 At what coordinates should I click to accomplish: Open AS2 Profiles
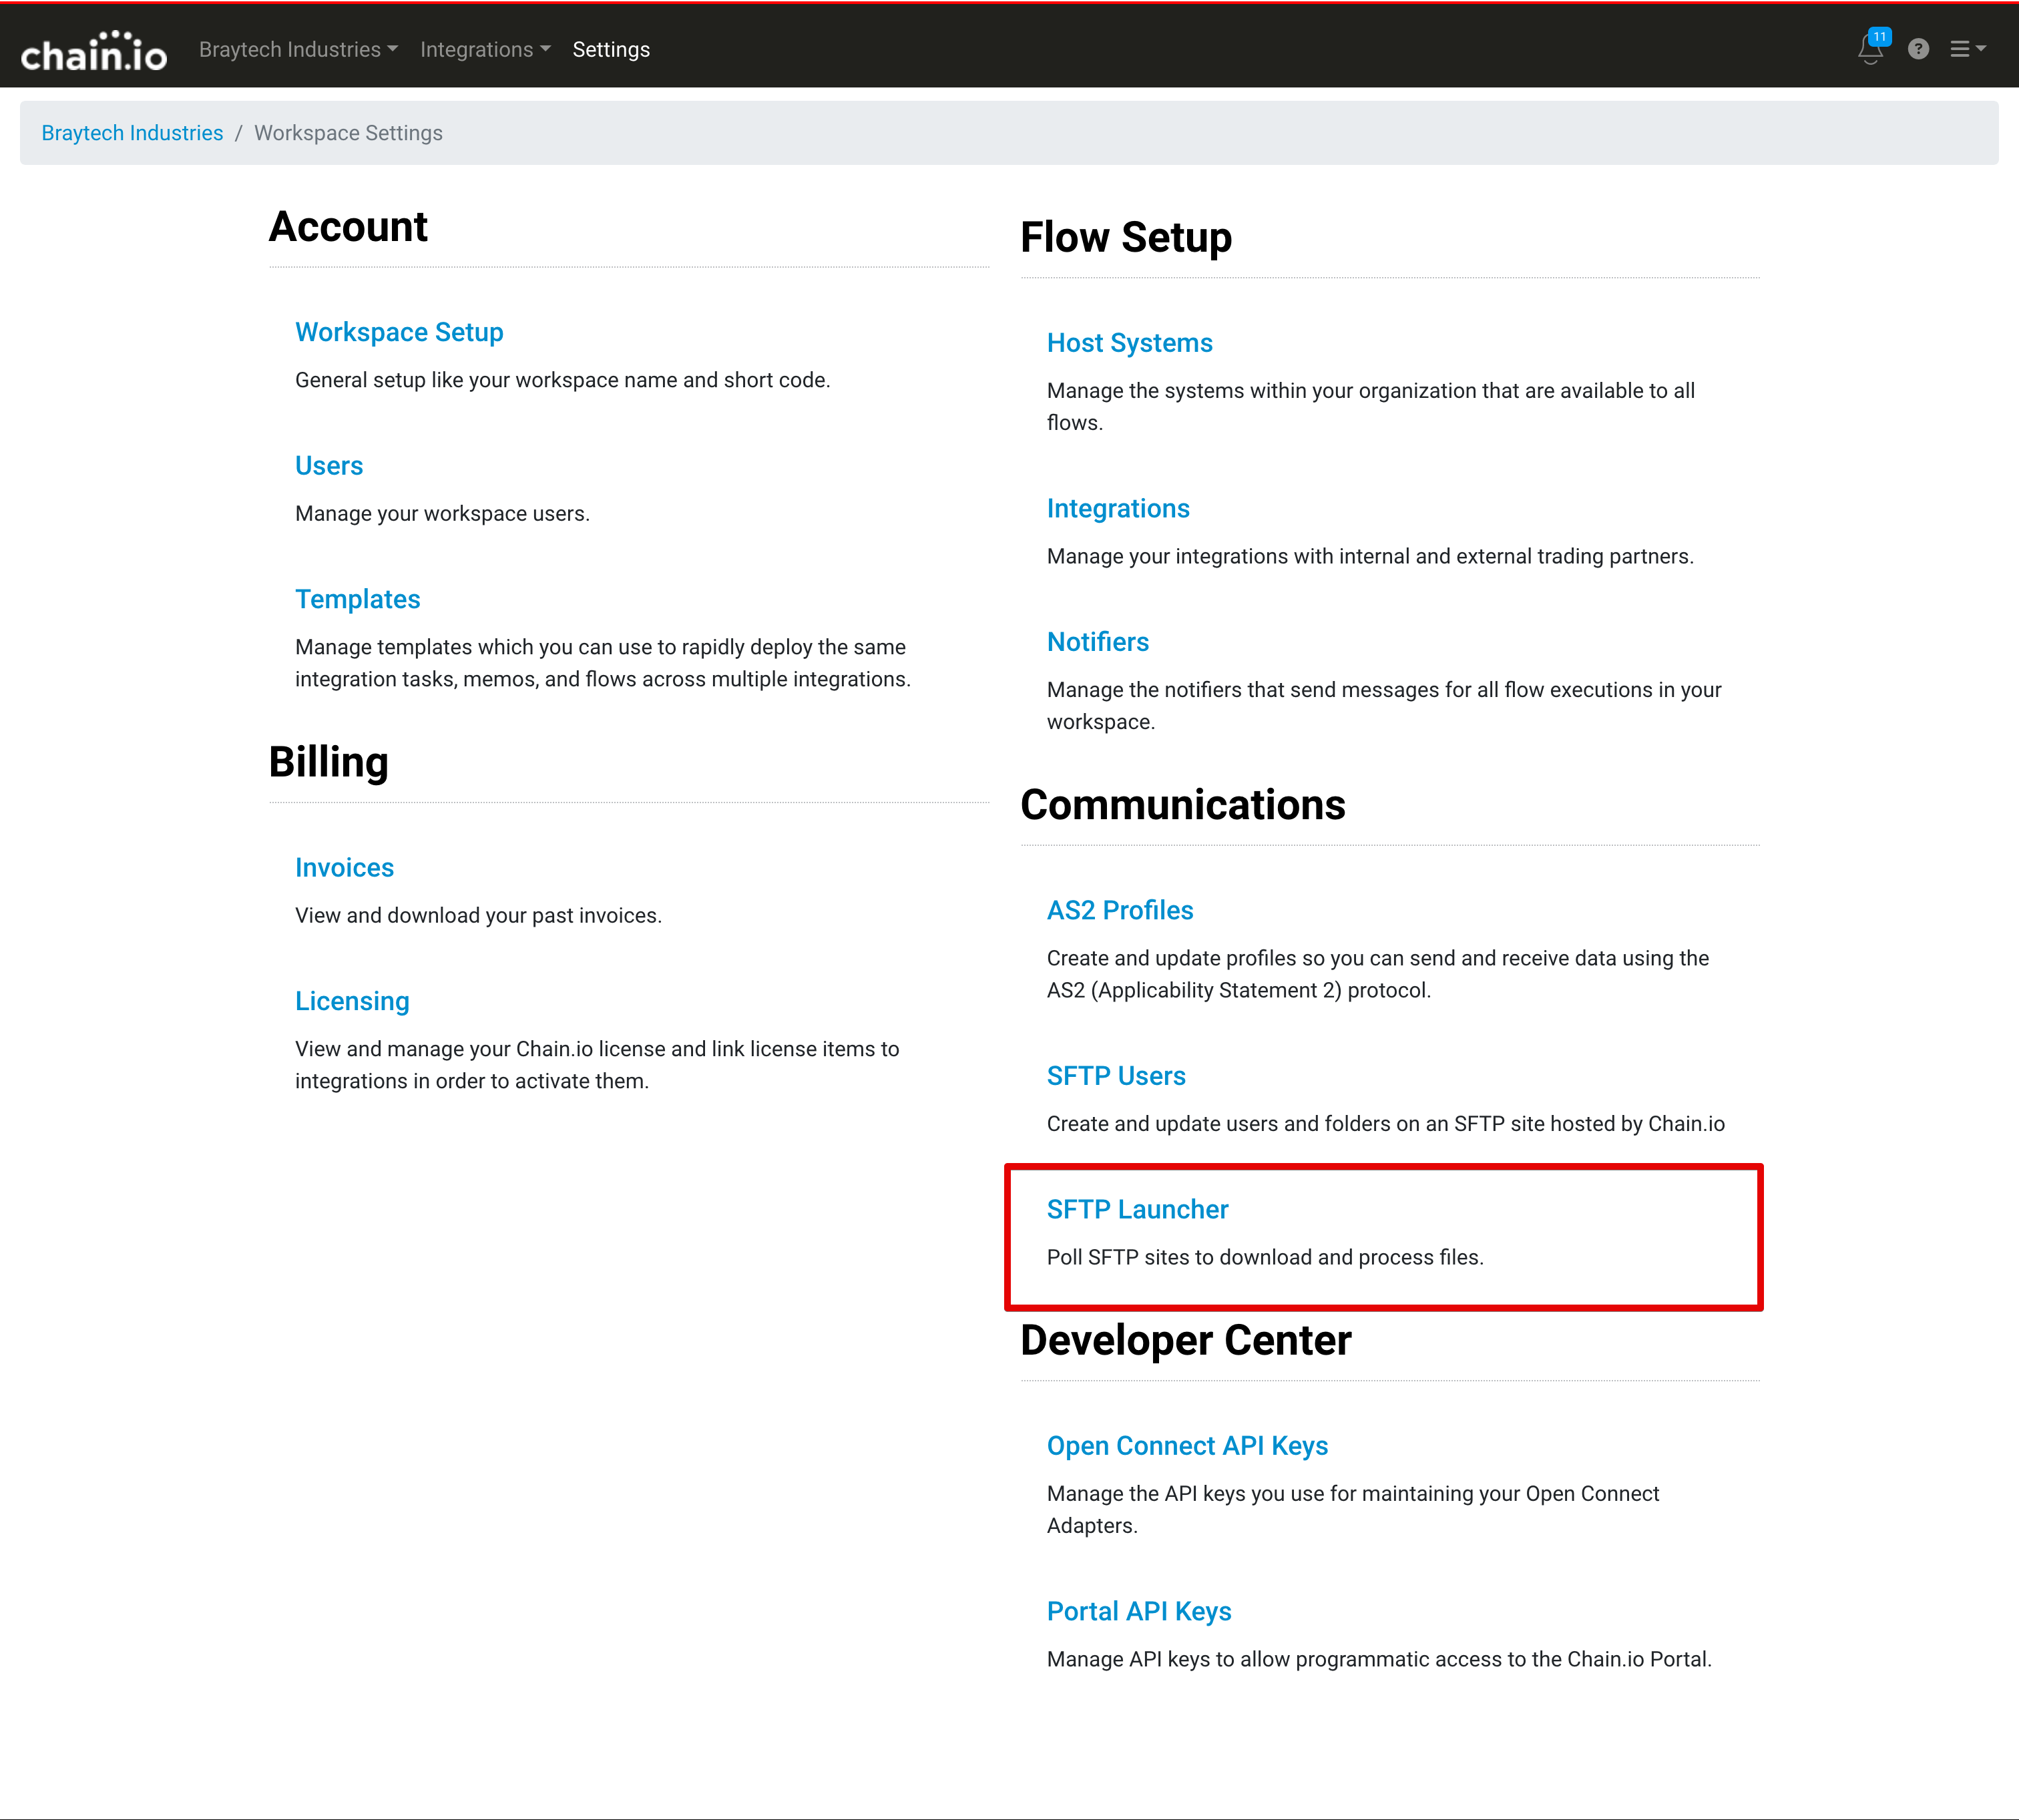pos(1119,910)
